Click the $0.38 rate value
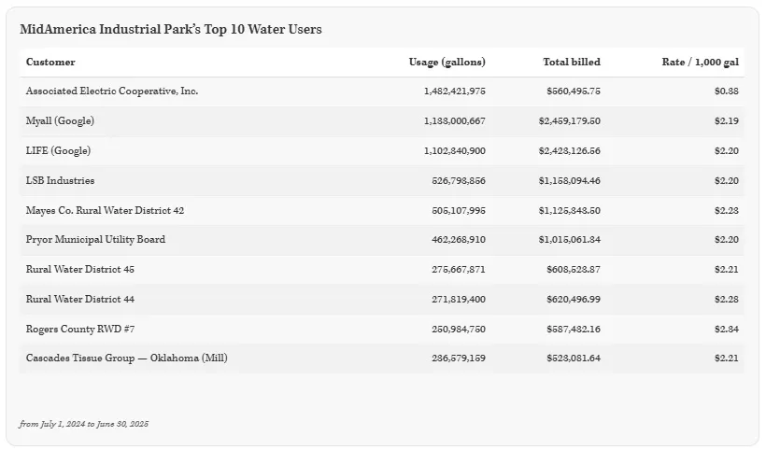Image resolution: width=766 pixels, height=450 pixels. coord(726,91)
